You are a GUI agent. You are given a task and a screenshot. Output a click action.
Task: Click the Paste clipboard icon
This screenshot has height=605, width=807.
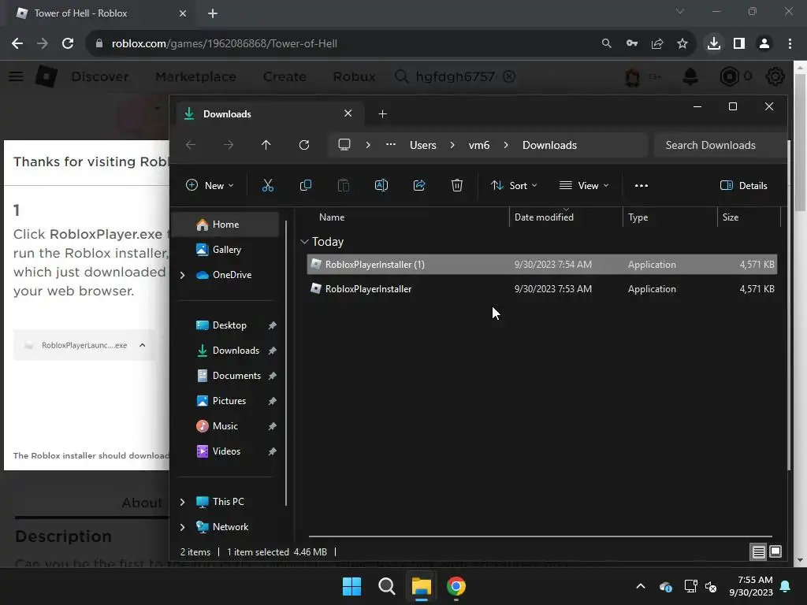(x=344, y=186)
